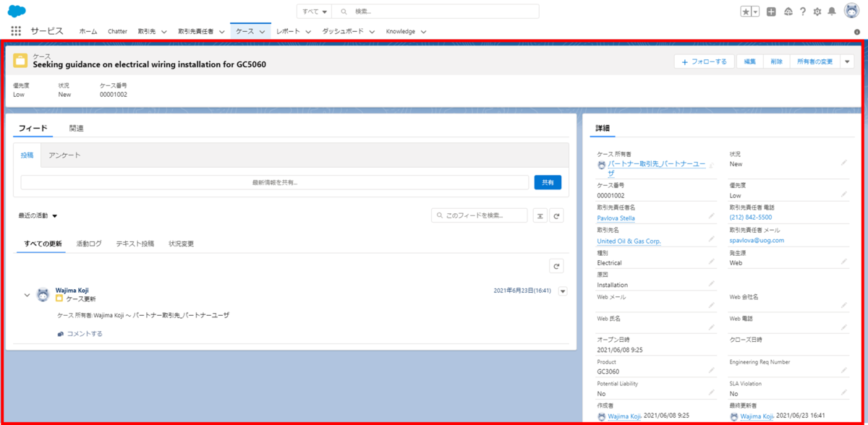The width and height of the screenshot is (868, 425).
Task: Click the collapse feed items icon beside feed search
Action: [540, 215]
